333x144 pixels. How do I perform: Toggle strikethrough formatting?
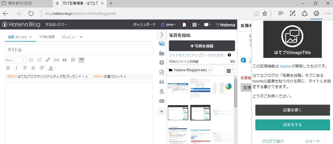pos(25,68)
